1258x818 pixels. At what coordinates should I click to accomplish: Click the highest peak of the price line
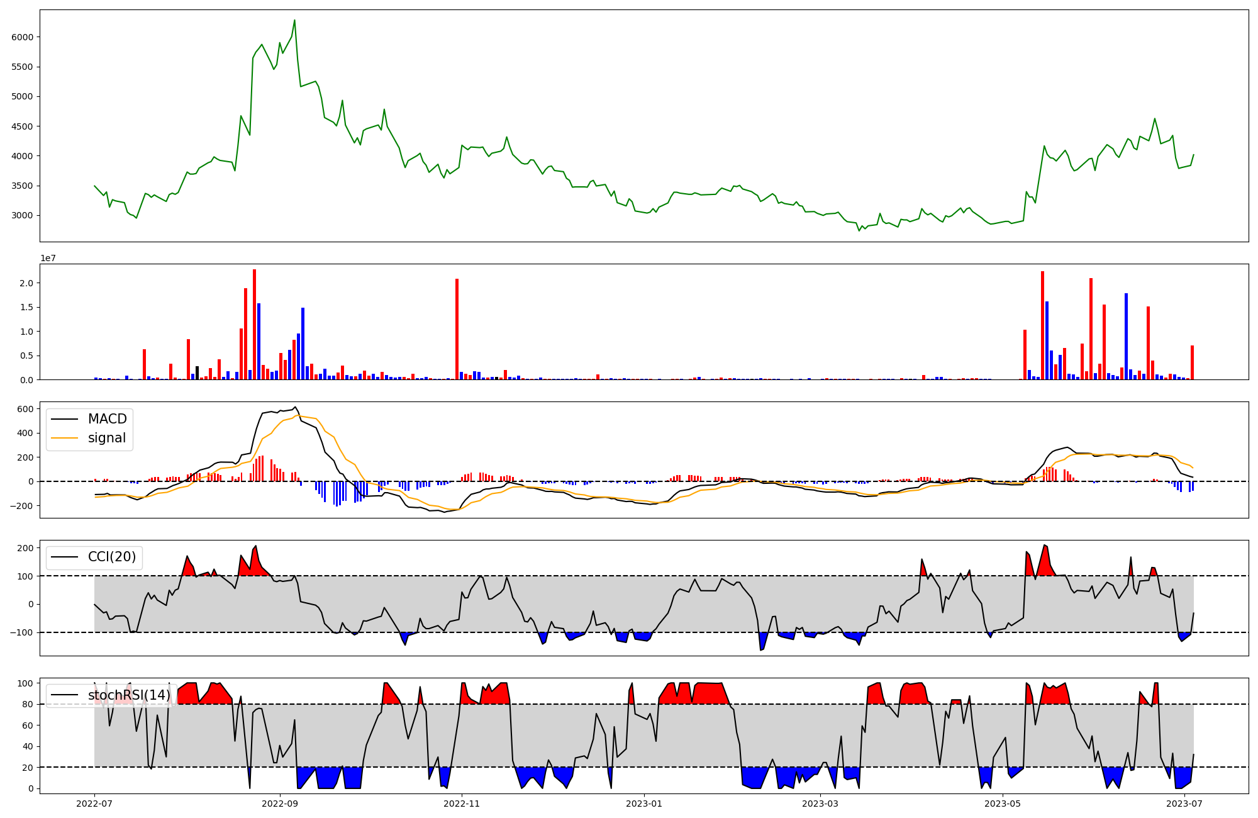[x=294, y=20]
